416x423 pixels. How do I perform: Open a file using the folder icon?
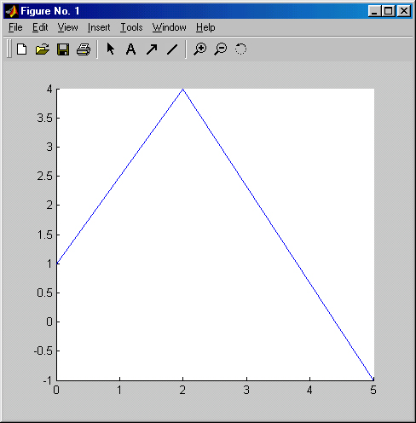pos(43,49)
